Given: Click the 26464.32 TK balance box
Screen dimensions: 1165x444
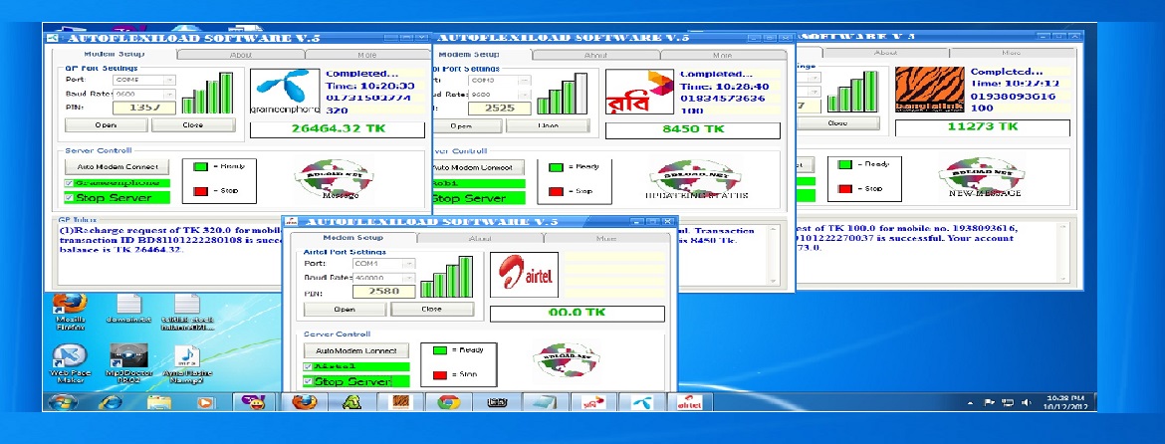Looking at the screenshot, I should 339,129.
